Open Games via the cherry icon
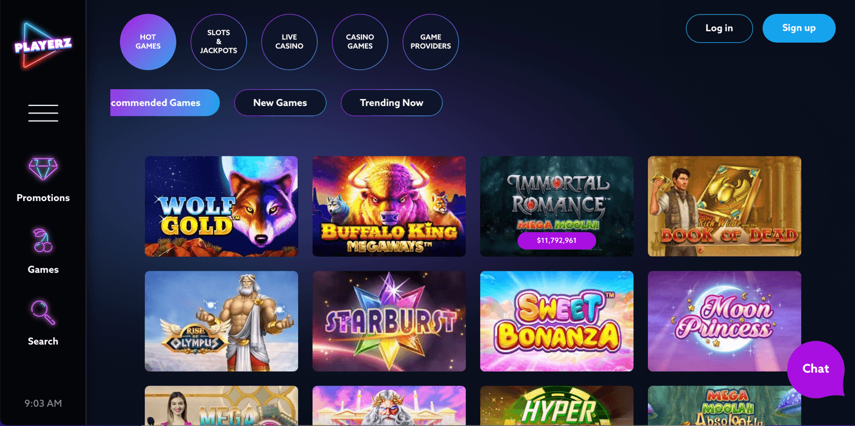The height and width of the screenshot is (426, 855). point(43,241)
